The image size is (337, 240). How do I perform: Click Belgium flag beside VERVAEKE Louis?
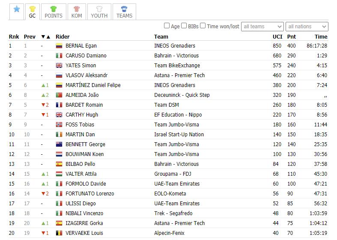(59, 233)
